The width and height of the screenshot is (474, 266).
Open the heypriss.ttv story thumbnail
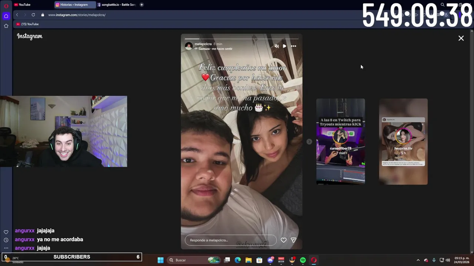pyautogui.click(x=403, y=141)
